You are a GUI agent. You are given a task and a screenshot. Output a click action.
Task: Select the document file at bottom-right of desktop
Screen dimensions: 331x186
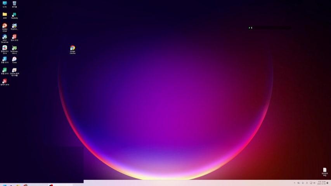click(x=325, y=172)
